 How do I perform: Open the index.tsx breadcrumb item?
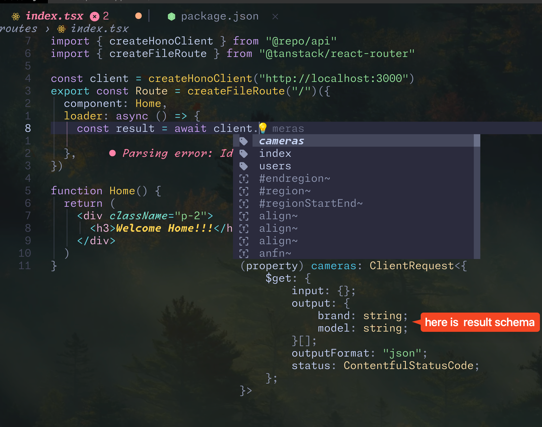point(100,29)
